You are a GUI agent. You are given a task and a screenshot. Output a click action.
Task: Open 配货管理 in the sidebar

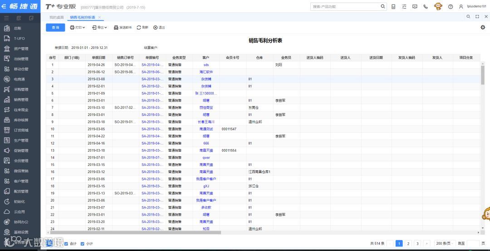pos(20,191)
